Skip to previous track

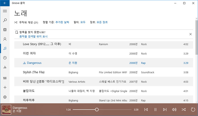coord(146,110)
